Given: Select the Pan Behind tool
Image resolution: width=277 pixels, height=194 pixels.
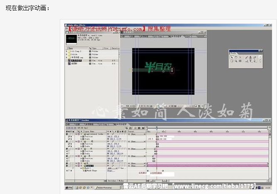Looking at the screenshot, I should coord(240,61).
